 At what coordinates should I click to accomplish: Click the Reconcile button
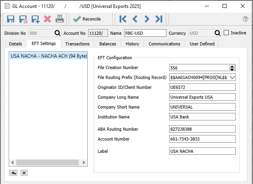pyautogui.click(x=87, y=19)
